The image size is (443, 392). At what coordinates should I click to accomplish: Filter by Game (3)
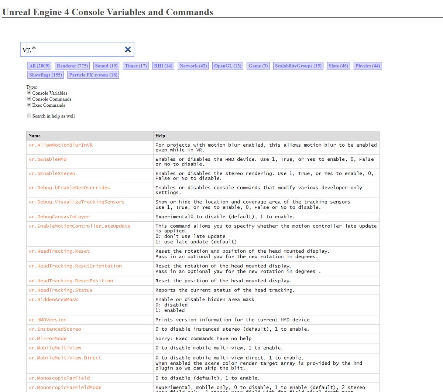click(258, 66)
